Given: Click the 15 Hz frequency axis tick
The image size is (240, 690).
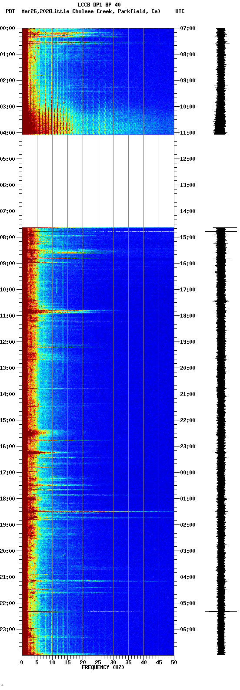Looking at the screenshot, I should (x=67, y=663).
